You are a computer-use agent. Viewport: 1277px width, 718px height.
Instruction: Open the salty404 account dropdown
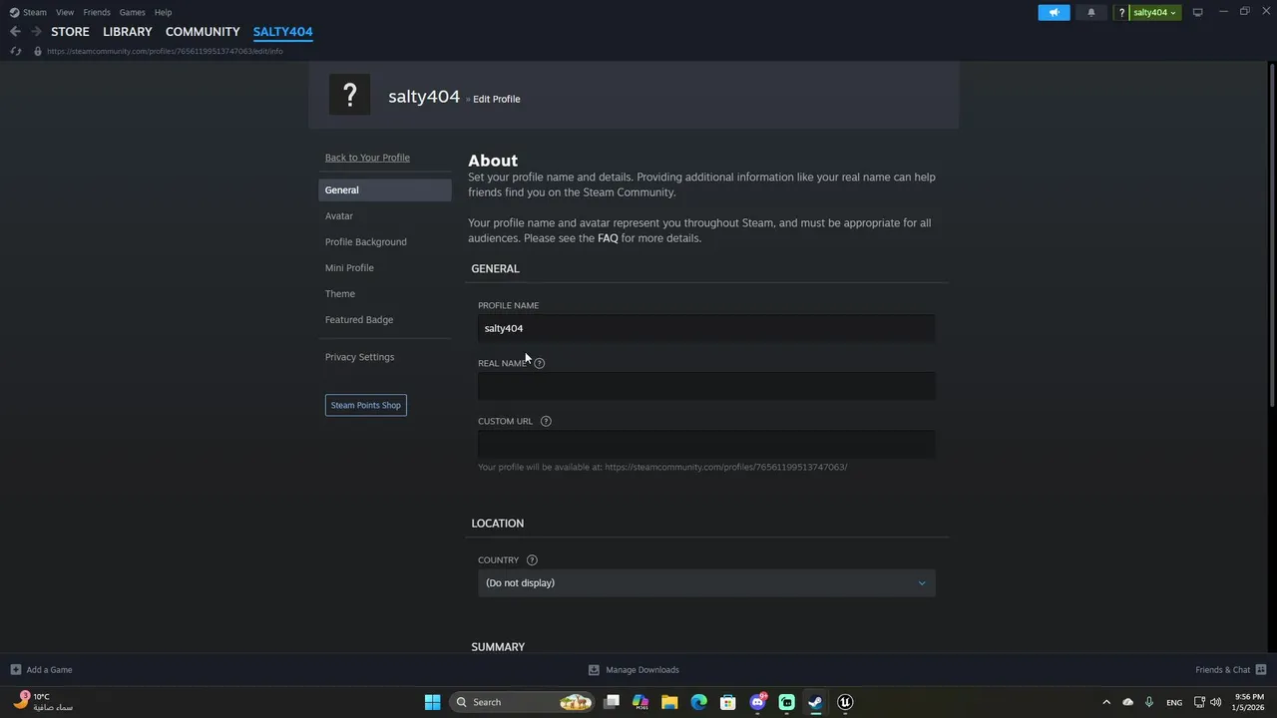1154,12
